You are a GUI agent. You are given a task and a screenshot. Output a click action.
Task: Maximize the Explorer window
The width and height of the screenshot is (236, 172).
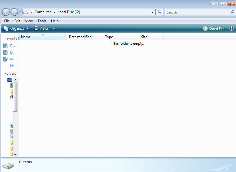(x=222, y=4)
